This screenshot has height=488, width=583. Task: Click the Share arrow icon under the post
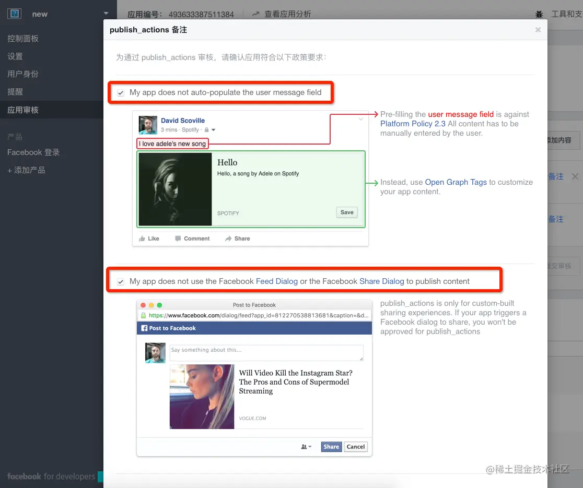pyautogui.click(x=228, y=239)
